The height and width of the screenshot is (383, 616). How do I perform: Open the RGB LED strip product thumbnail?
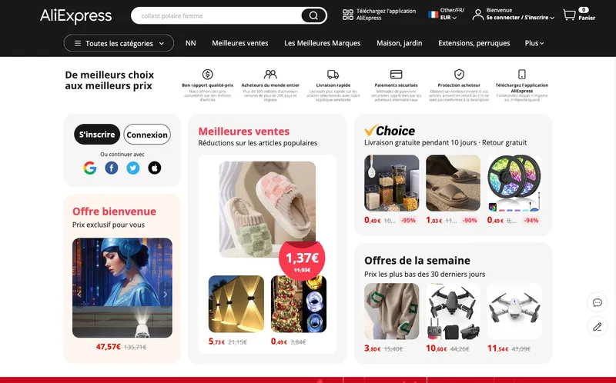pyautogui.click(x=514, y=183)
